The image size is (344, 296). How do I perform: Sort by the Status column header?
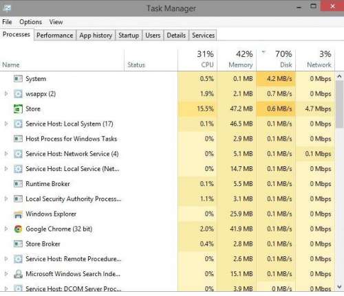[151, 60]
